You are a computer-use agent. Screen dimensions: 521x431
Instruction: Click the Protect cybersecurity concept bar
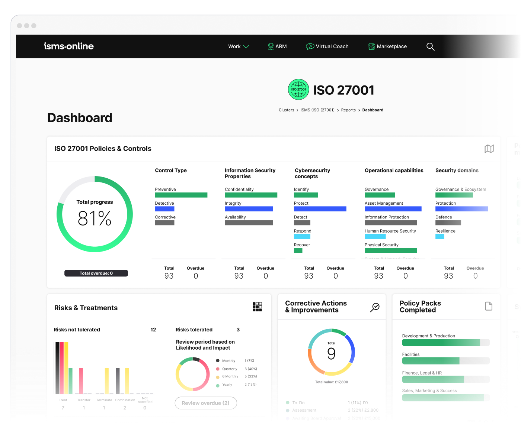click(320, 209)
